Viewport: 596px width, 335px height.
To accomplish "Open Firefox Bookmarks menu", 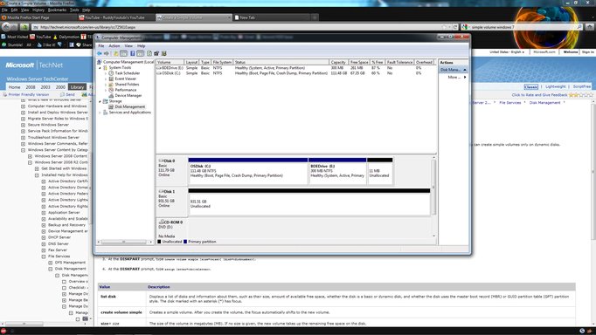I will [57, 10].
